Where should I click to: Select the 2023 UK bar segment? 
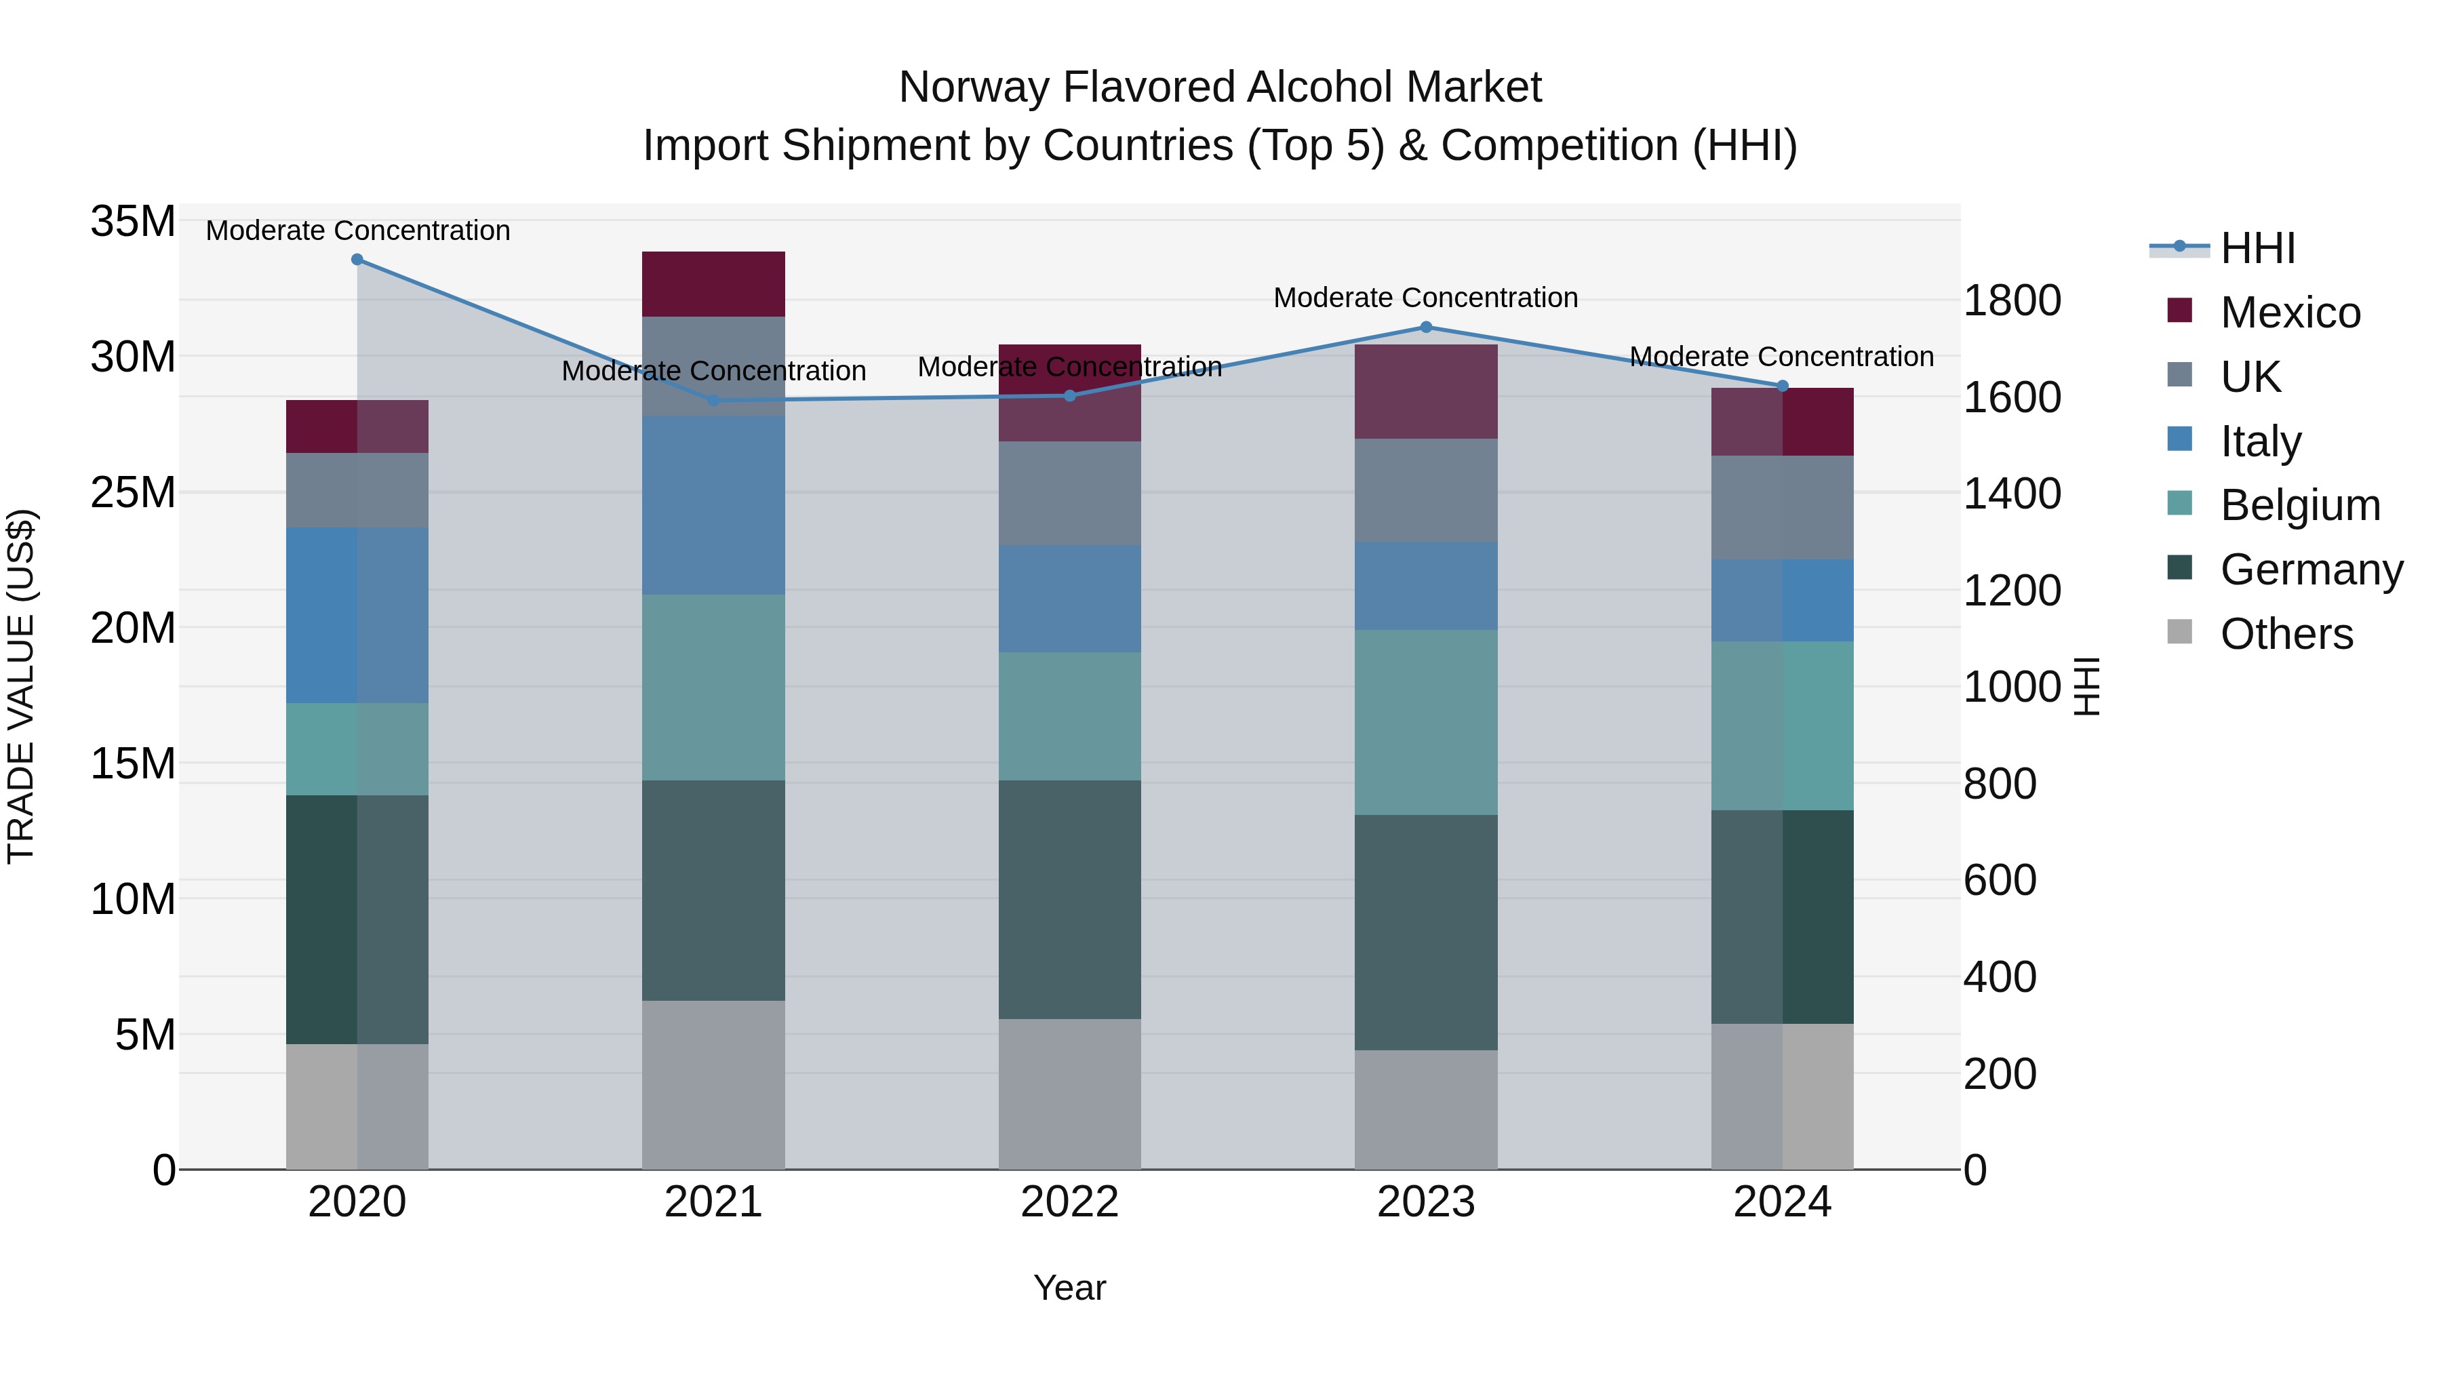[1426, 491]
